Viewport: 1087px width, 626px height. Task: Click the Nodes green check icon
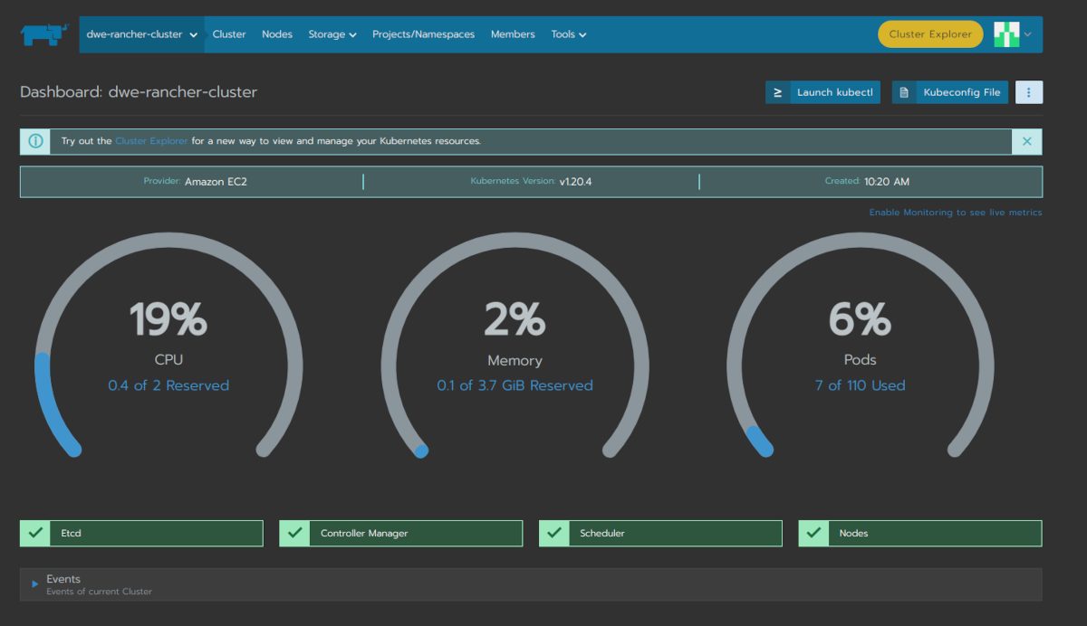pyautogui.click(x=813, y=533)
